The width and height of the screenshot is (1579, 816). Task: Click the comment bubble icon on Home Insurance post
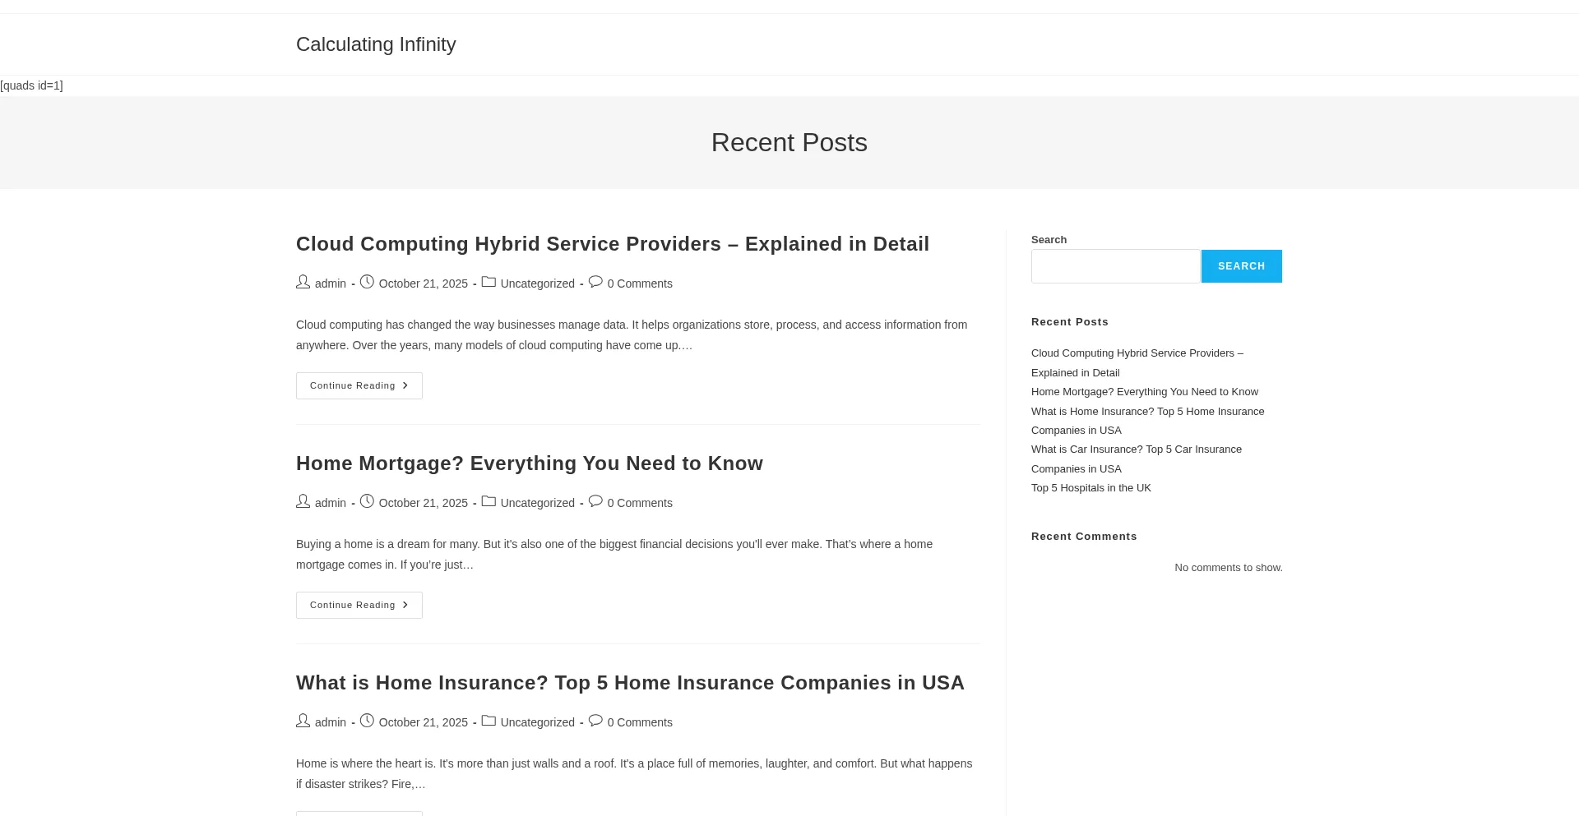pos(595,721)
